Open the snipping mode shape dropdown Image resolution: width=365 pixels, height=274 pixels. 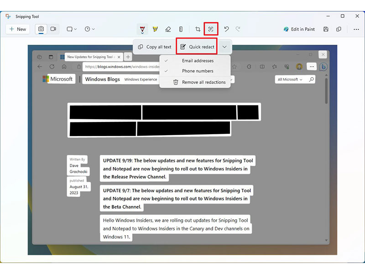click(x=72, y=29)
